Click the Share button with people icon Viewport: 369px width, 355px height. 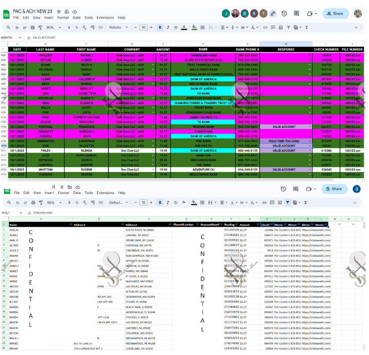[335, 14]
